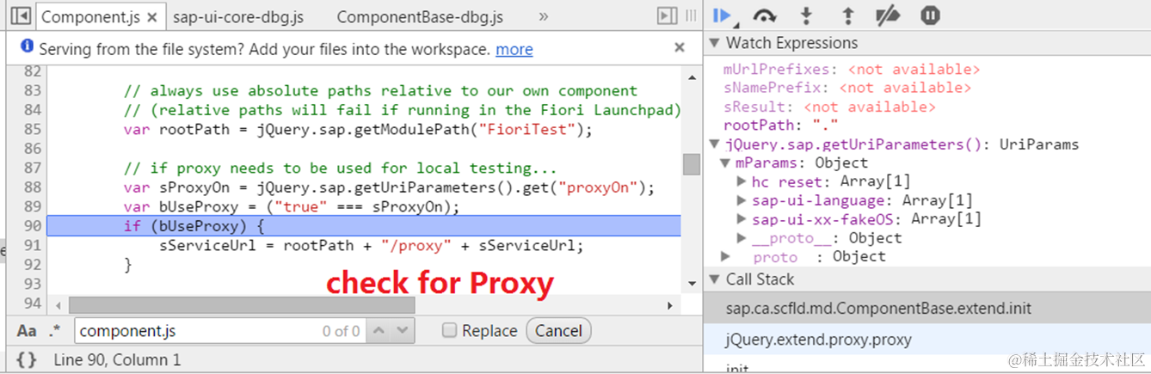This screenshot has height=374, width=1151.
Task: Open the ComponentBase-dbg.js tab
Action: tap(420, 17)
